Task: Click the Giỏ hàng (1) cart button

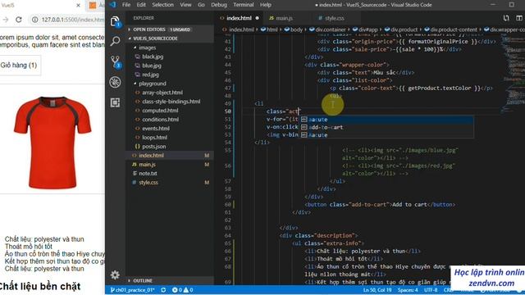Action: coord(19,66)
